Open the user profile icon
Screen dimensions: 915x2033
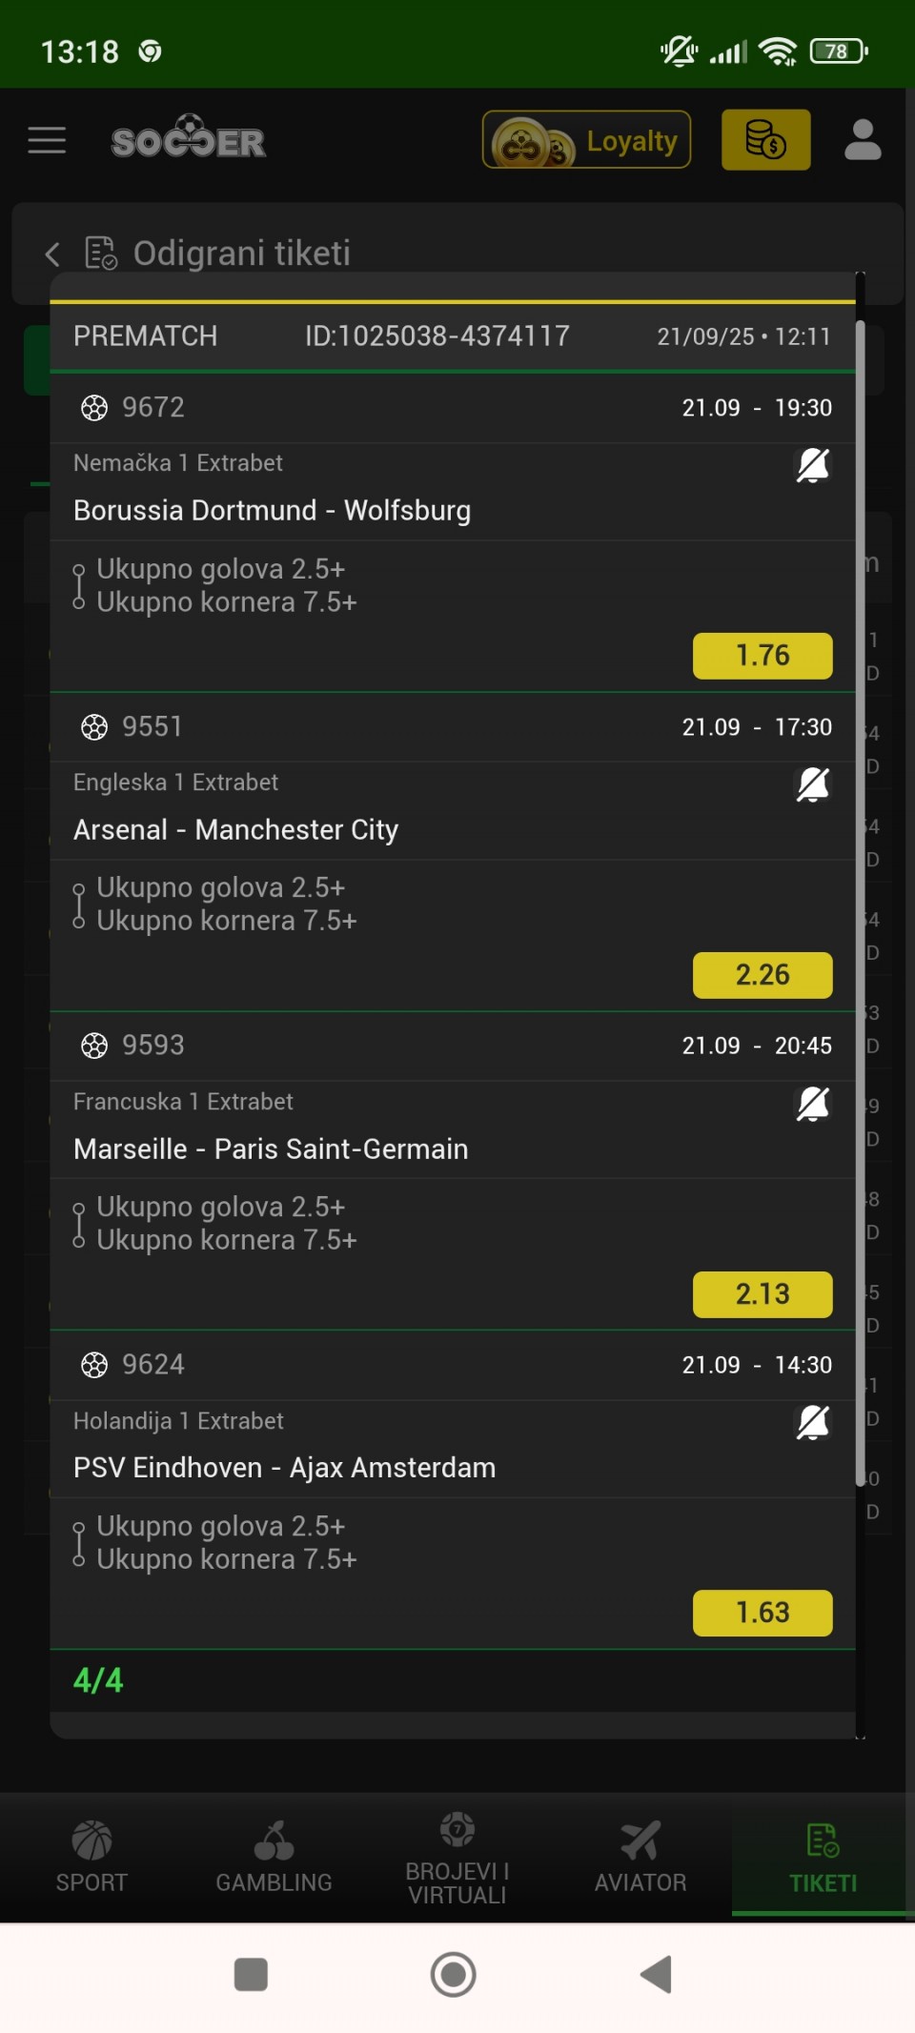point(863,140)
